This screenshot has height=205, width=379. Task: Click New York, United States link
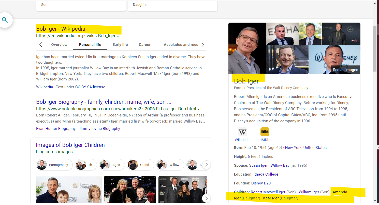[x=306, y=148]
